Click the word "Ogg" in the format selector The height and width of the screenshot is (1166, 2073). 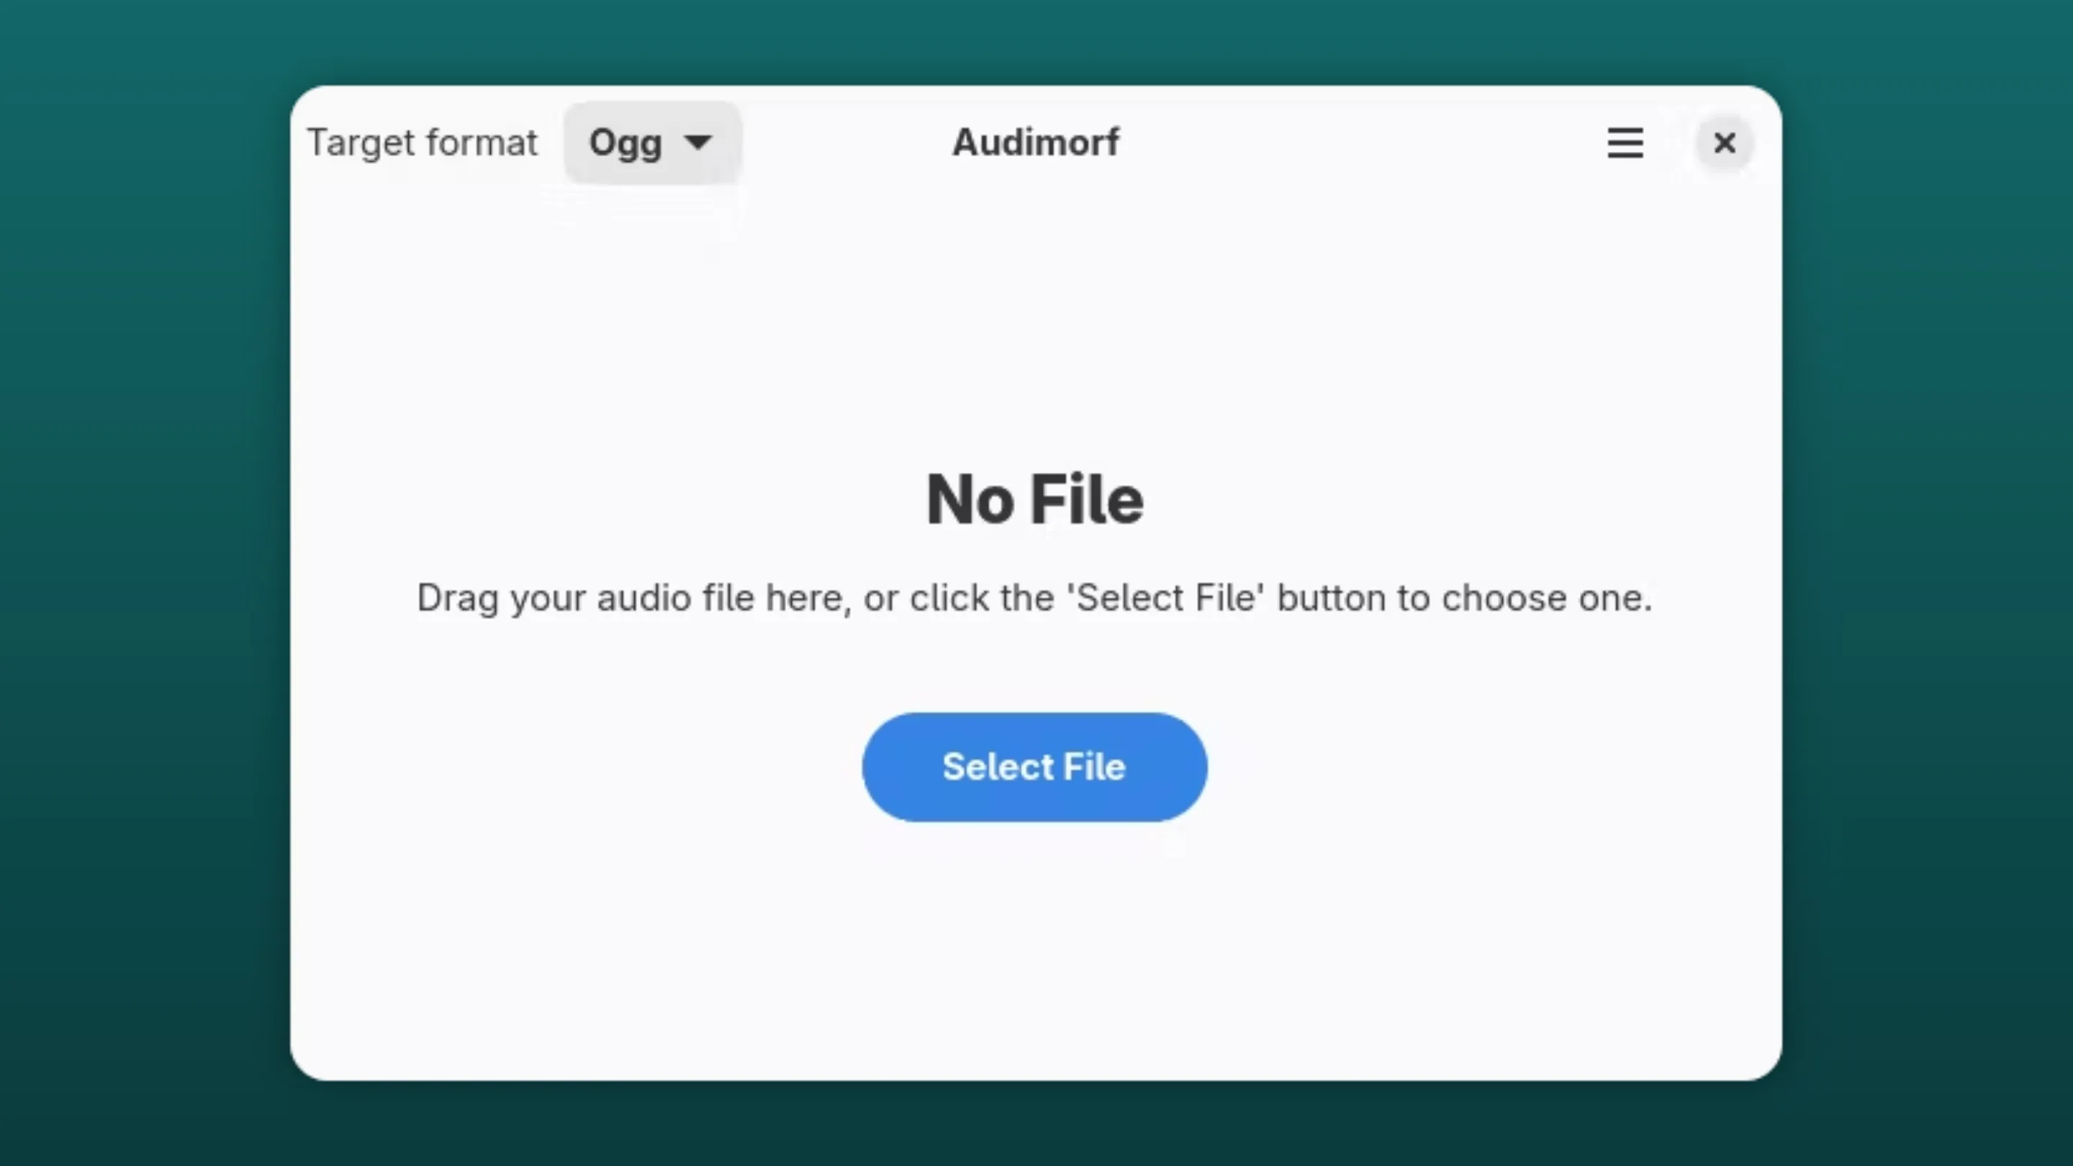point(625,143)
